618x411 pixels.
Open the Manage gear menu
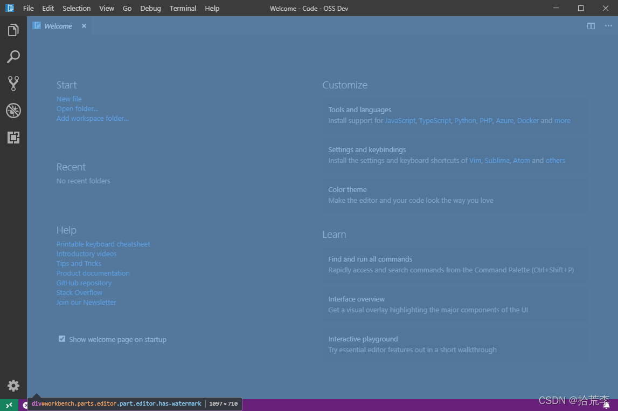13,385
